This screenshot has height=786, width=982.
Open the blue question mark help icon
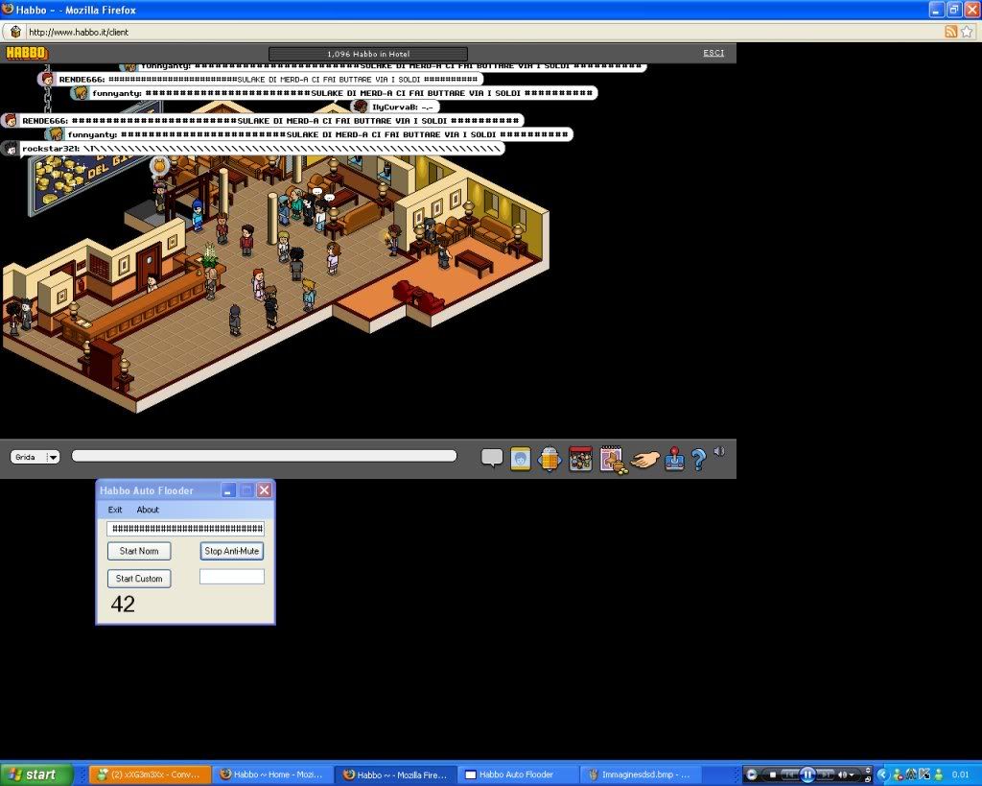[x=698, y=460]
